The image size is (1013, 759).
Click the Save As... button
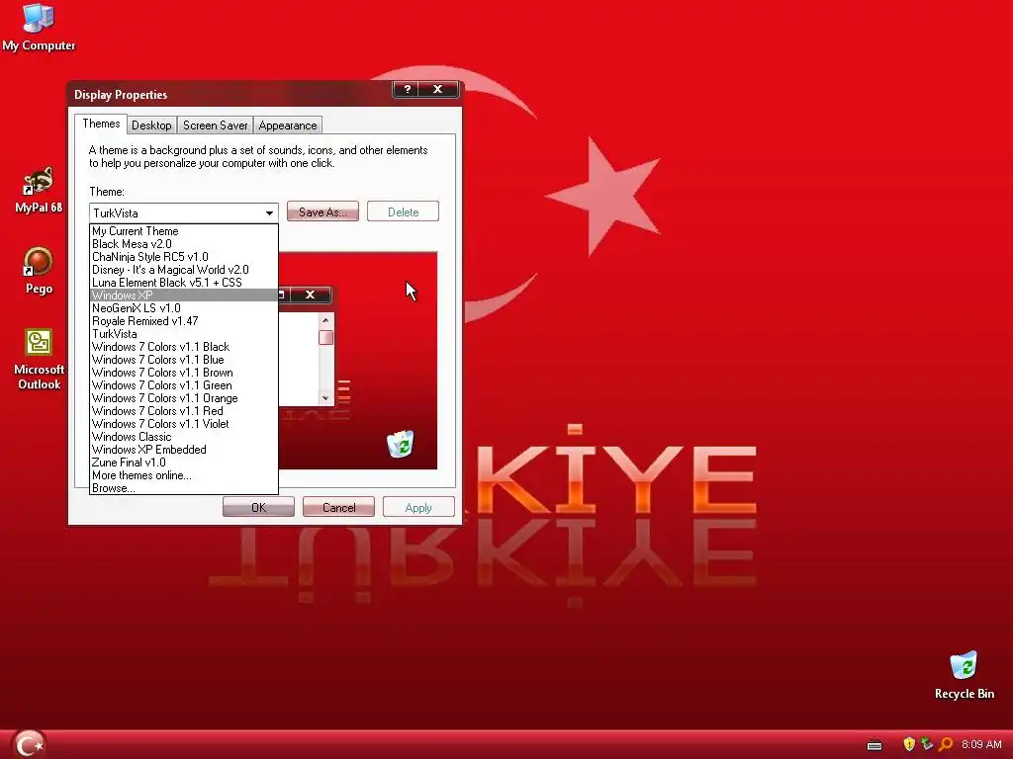322,211
